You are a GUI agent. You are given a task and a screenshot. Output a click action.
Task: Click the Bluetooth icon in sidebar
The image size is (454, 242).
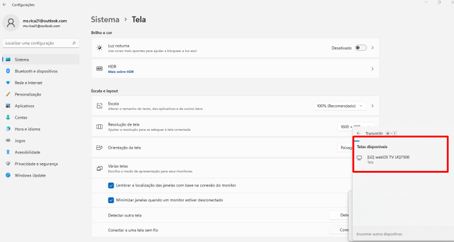pyautogui.click(x=8, y=71)
